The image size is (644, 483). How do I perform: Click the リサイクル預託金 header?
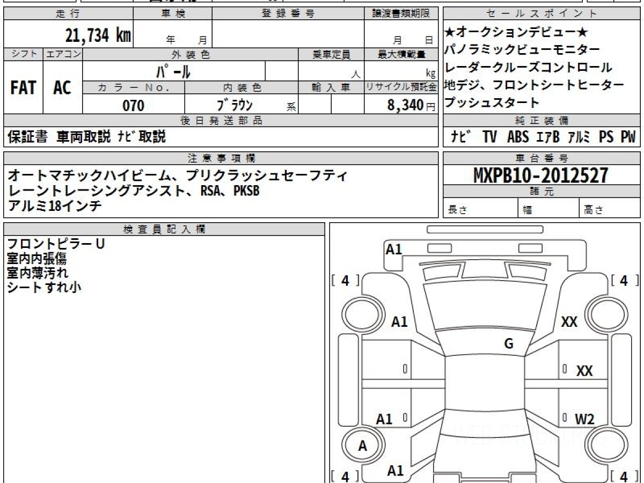401,87
